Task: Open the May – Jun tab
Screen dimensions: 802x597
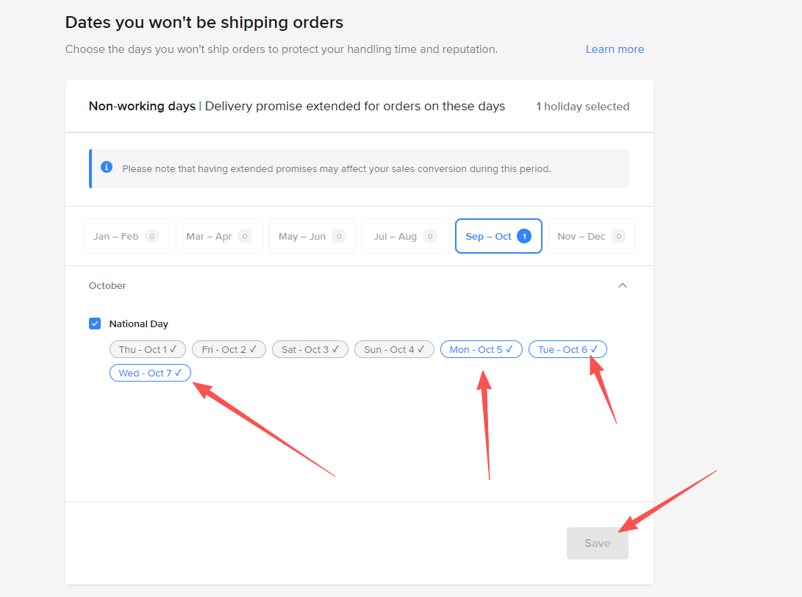Action: pos(312,236)
